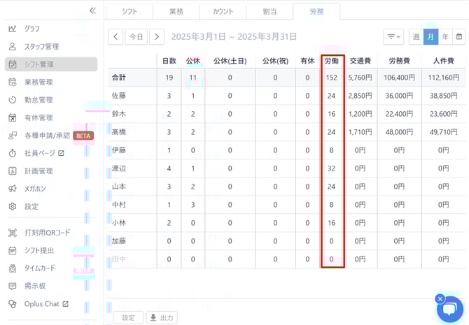Image resolution: width=469 pixels, height=325 pixels.
Task: Open グラフ chart page
Action: [x=32, y=29]
